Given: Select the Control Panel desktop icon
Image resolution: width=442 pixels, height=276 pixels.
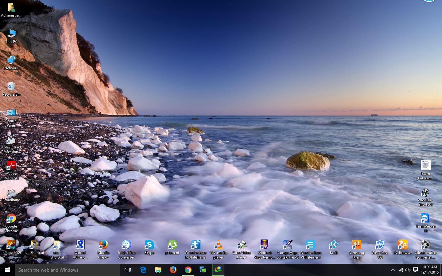Looking at the screenshot, I should pos(11,118).
